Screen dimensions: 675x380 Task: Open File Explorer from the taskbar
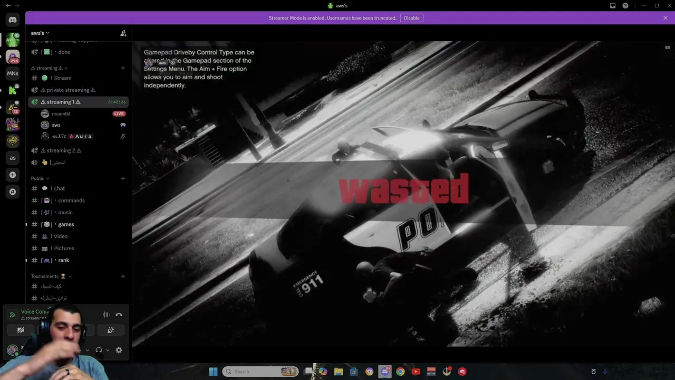click(339, 372)
